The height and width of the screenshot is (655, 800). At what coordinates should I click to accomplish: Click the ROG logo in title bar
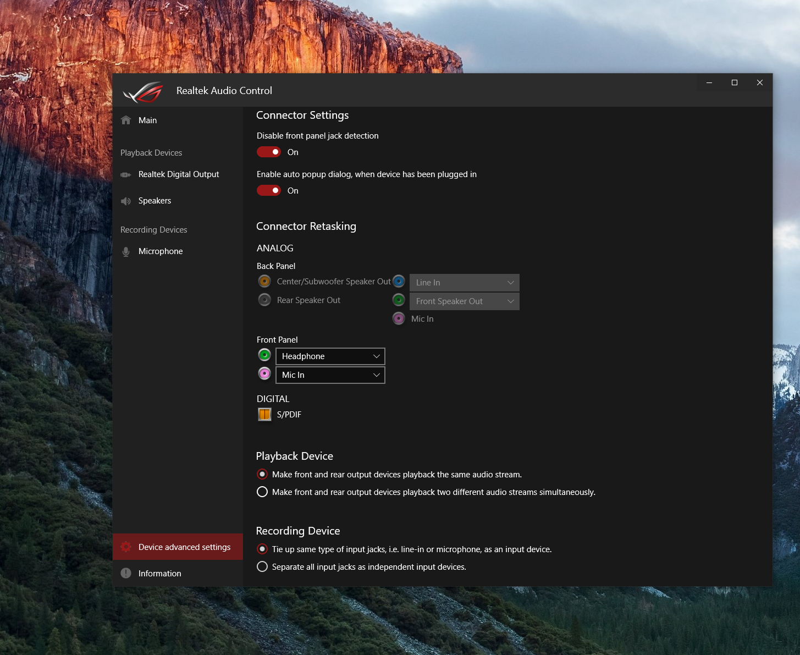tap(143, 92)
